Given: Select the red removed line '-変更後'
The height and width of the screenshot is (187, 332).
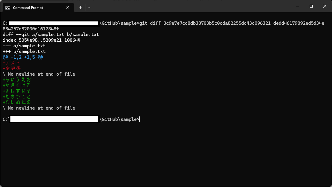Looking at the screenshot, I should tap(11, 68).
